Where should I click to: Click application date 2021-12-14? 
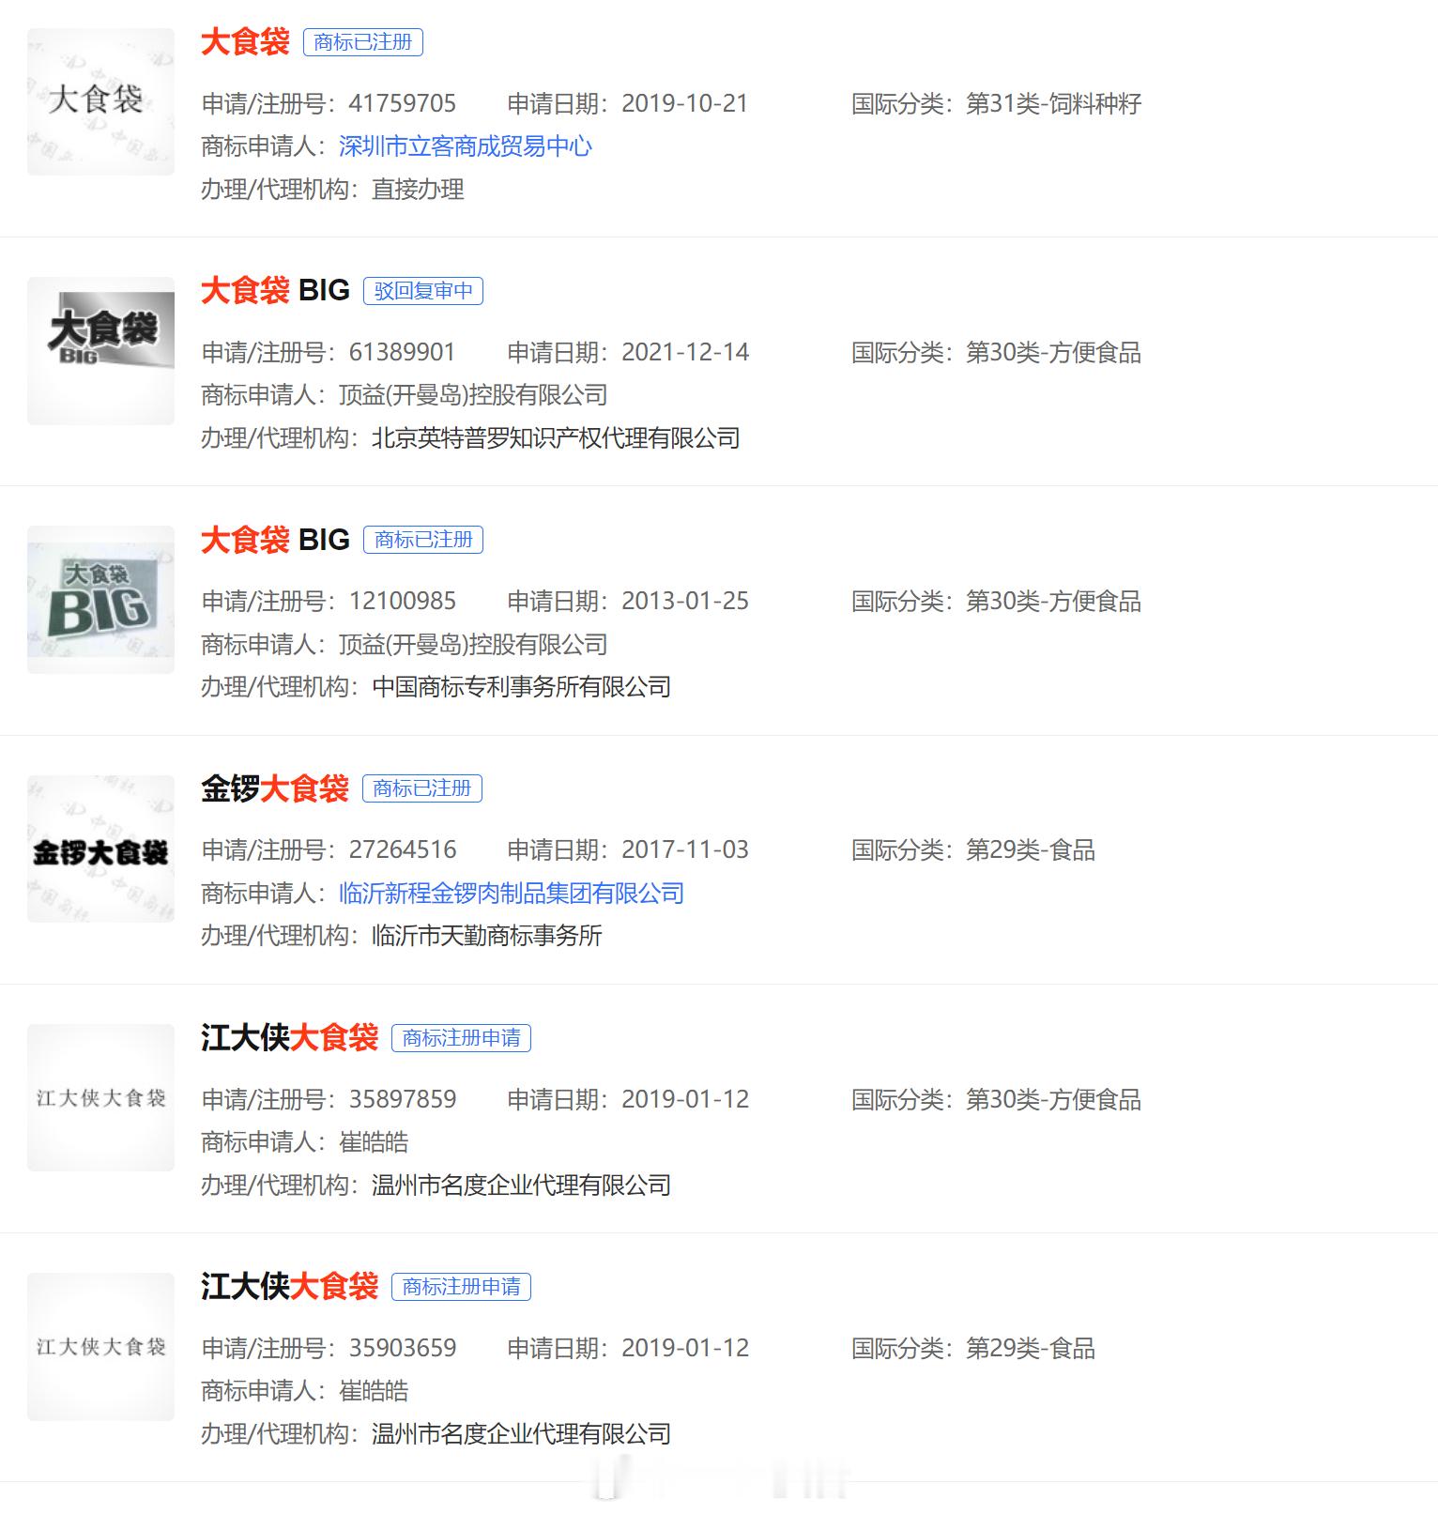pos(685,352)
